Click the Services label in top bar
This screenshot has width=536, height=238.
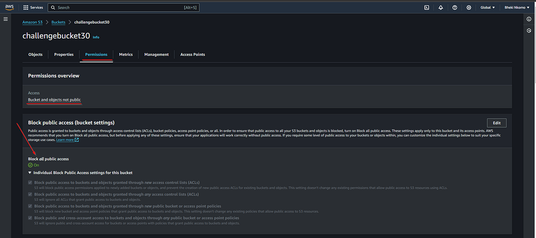click(x=37, y=8)
